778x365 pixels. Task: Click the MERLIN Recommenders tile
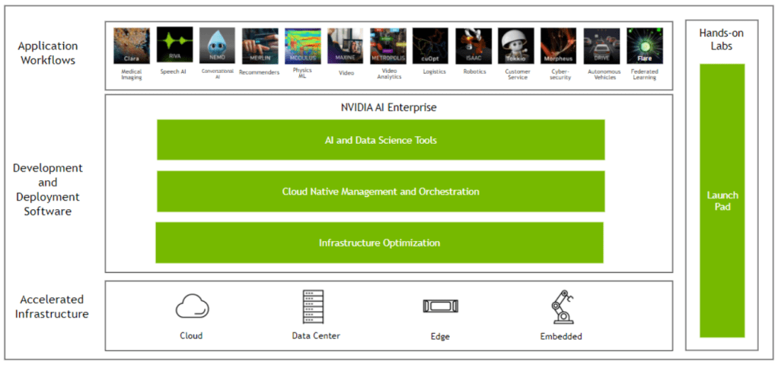[260, 46]
